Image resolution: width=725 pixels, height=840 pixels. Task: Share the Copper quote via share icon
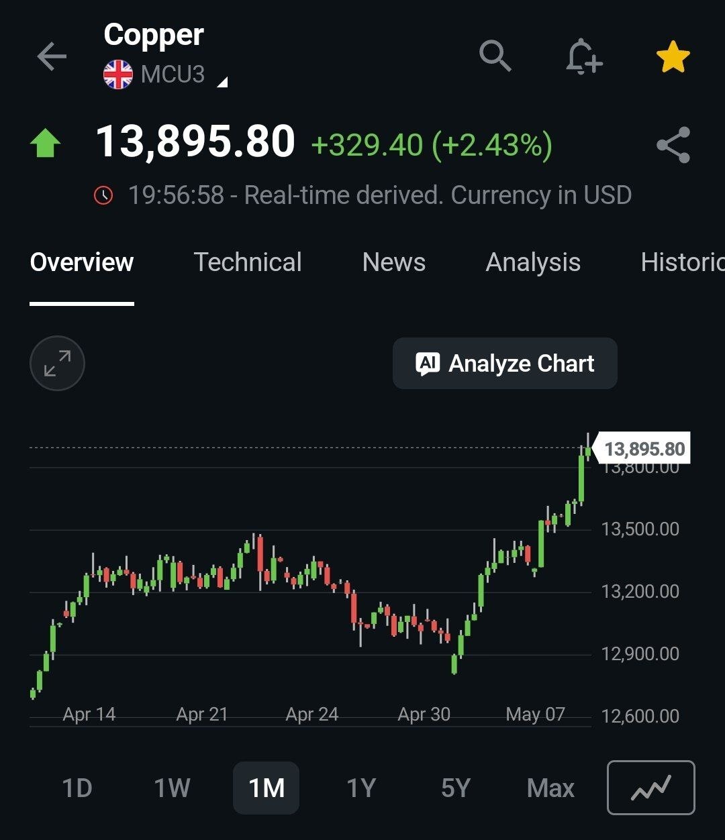point(673,145)
